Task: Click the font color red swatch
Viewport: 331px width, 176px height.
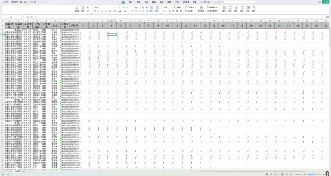Action: pos(120,11)
